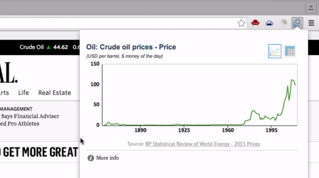This screenshot has height=178, width=319.
Task: Expand the More info section
Action: 103,158
